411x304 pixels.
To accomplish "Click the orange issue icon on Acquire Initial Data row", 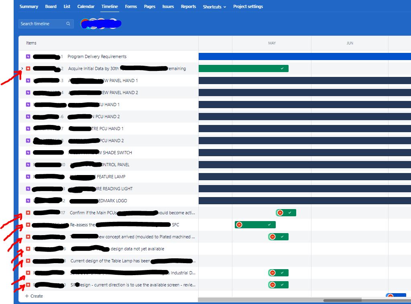I will coord(27,68).
